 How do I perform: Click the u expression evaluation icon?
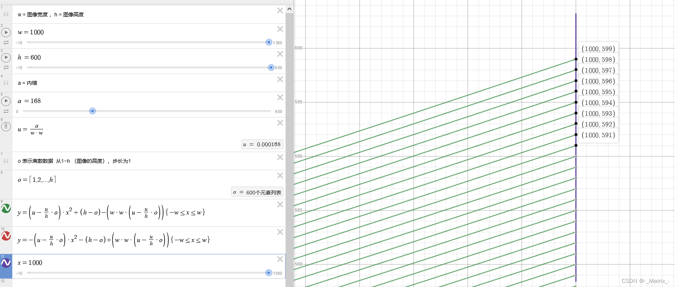point(6,126)
